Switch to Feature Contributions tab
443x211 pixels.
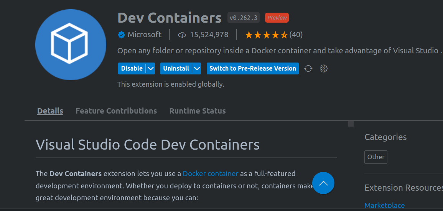coord(116,111)
